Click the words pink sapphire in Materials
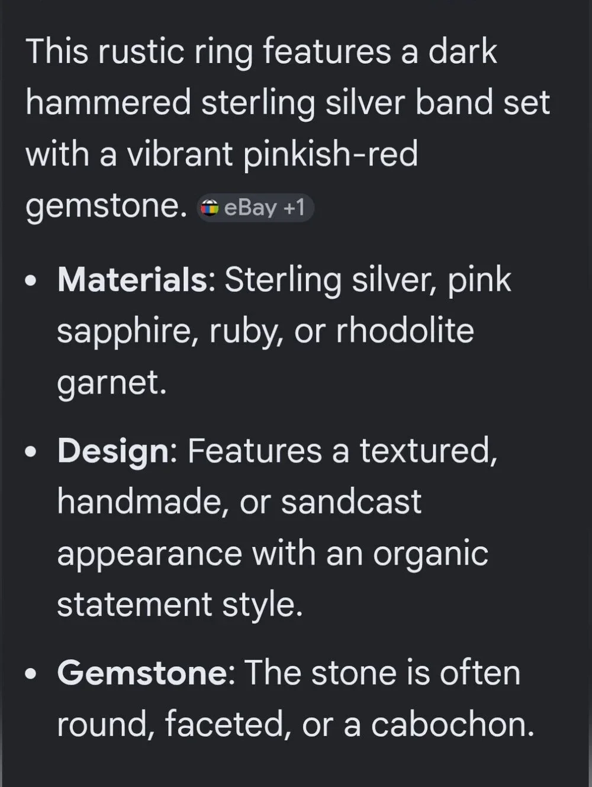Screen dimensions: 592x787 [284, 305]
